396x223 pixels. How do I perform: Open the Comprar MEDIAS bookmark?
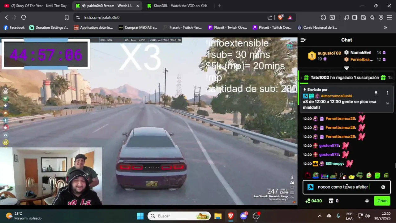[x=138, y=28]
